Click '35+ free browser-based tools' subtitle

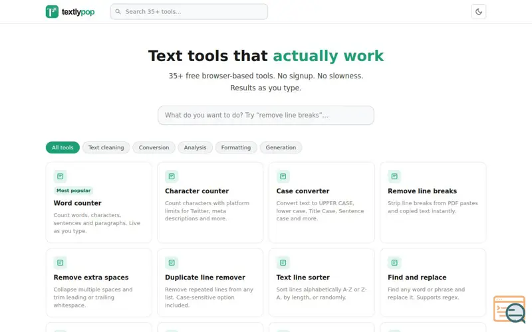[x=265, y=82]
